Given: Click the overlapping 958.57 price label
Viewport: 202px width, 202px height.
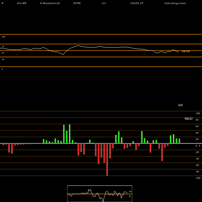Looking at the screenshot, I should click(189, 119).
